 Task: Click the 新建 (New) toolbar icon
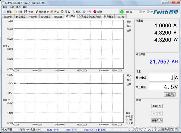click(x=4, y=12)
